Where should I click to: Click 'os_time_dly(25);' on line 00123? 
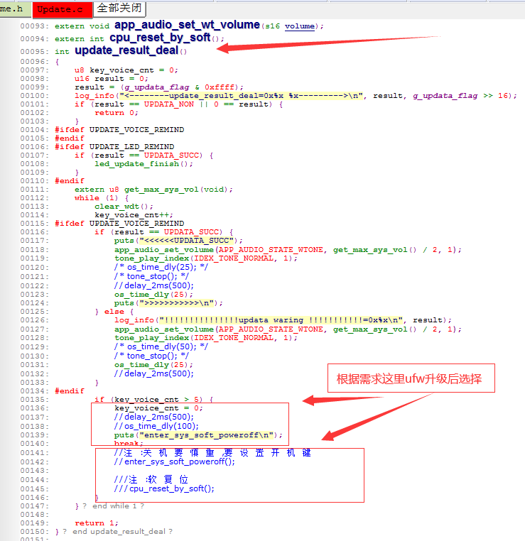(153, 295)
